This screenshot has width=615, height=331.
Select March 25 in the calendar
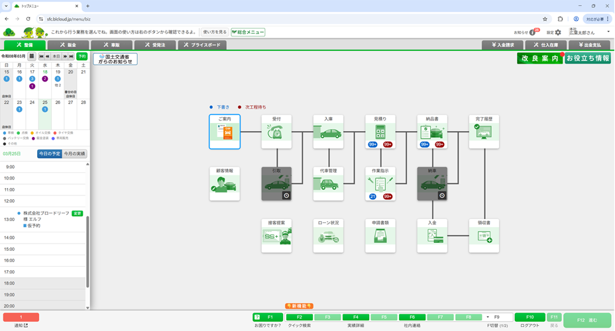click(x=44, y=103)
